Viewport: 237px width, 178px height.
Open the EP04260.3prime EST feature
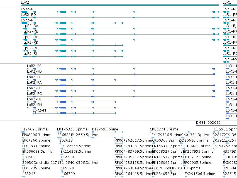click(x=23, y=143)
